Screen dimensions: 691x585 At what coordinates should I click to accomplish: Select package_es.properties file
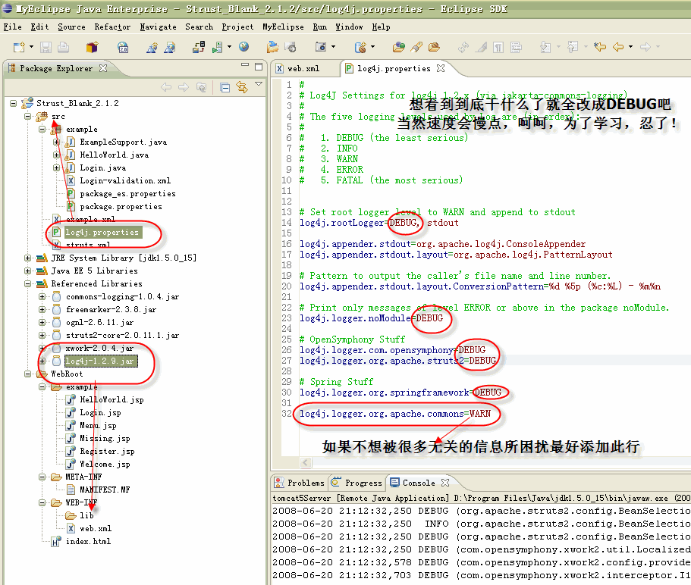pos(127,194)
